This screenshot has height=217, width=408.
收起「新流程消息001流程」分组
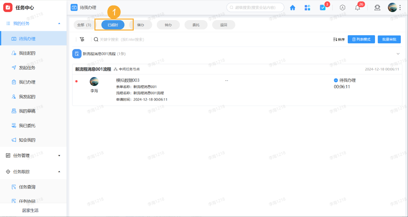(x=398, y=53)
